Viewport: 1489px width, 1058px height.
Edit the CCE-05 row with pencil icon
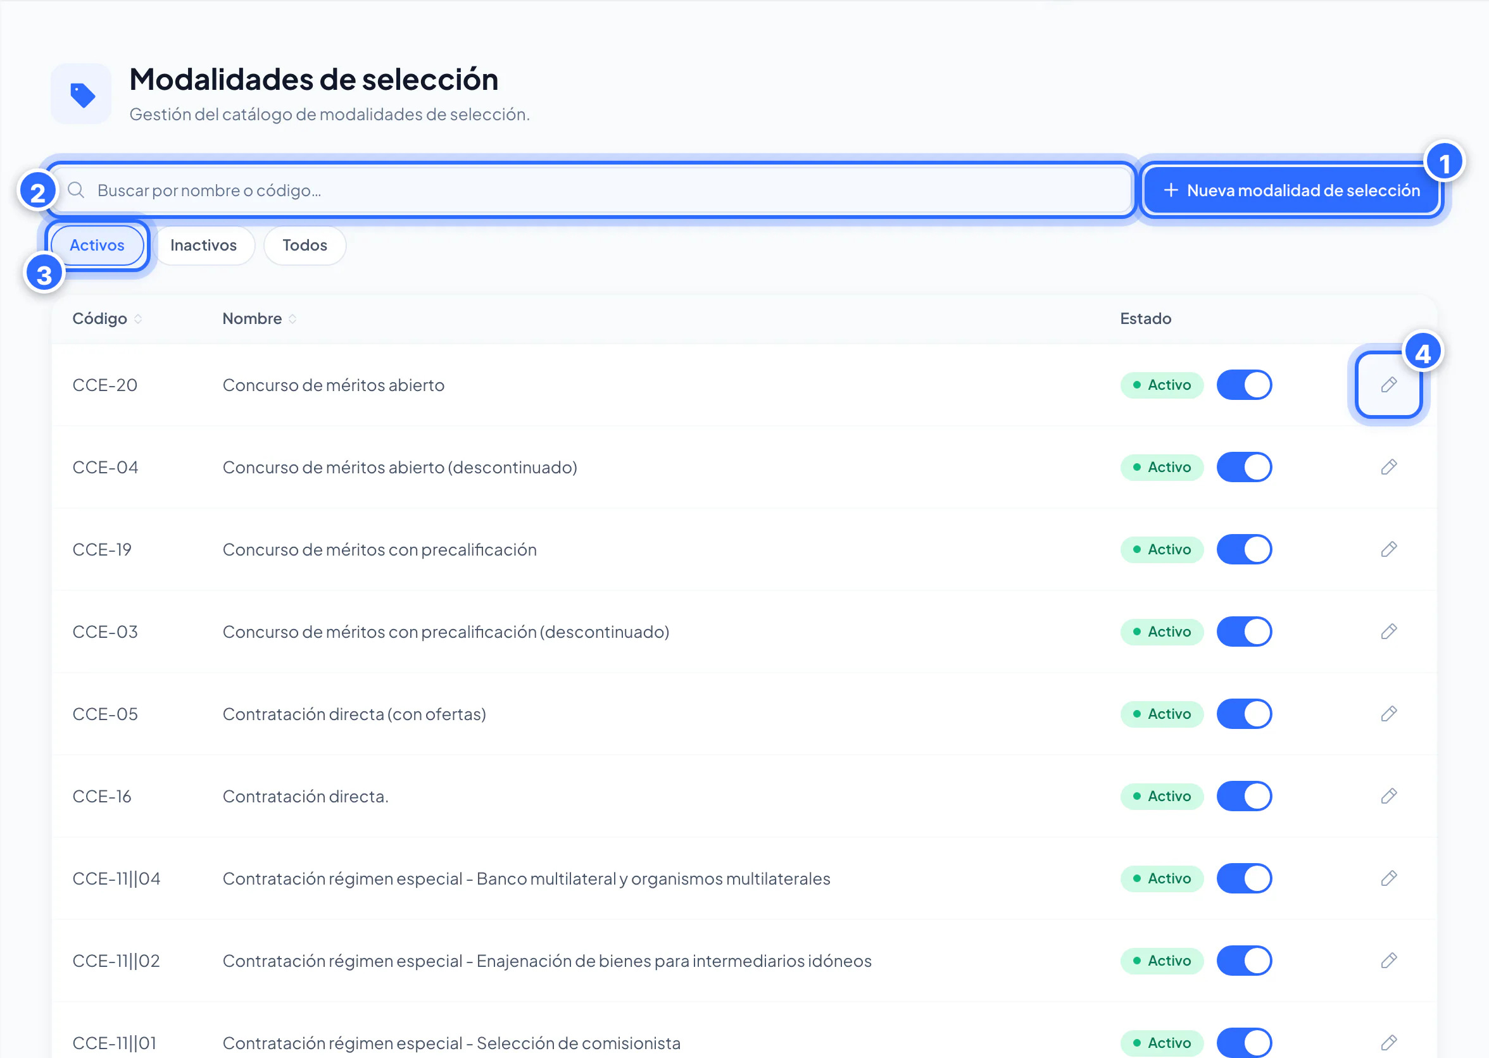click(1388, 714)
